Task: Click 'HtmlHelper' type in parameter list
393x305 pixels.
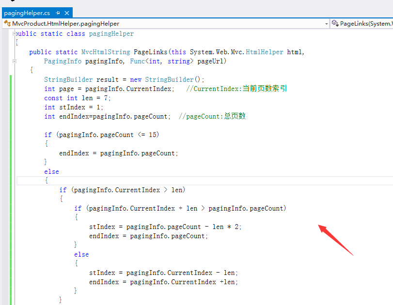Action: 265,52
